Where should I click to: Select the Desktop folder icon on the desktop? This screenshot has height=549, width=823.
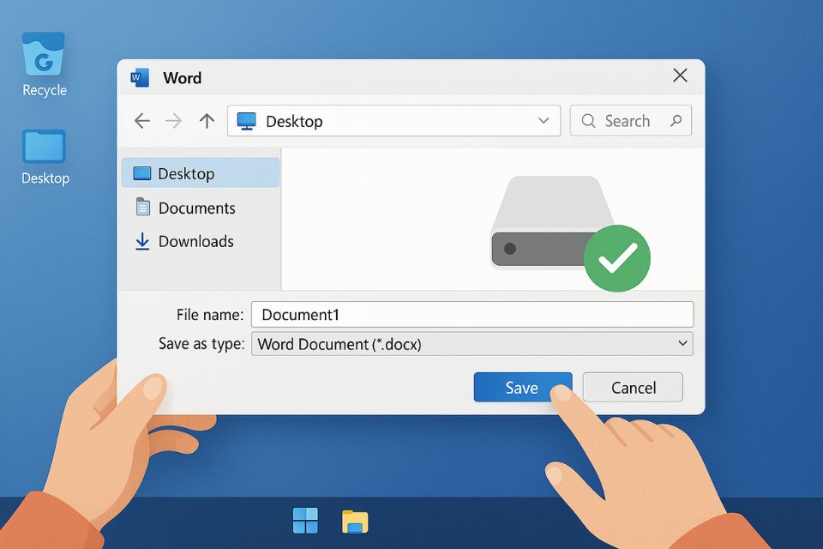click(45, 148)
